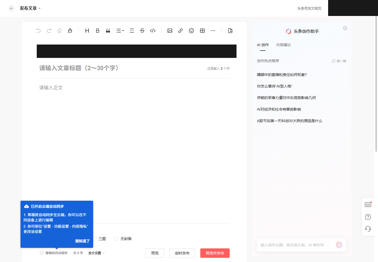The image size is (378, 262).
Task: Open the keyboard shortcuts side icon
Action: pos(368,204)
